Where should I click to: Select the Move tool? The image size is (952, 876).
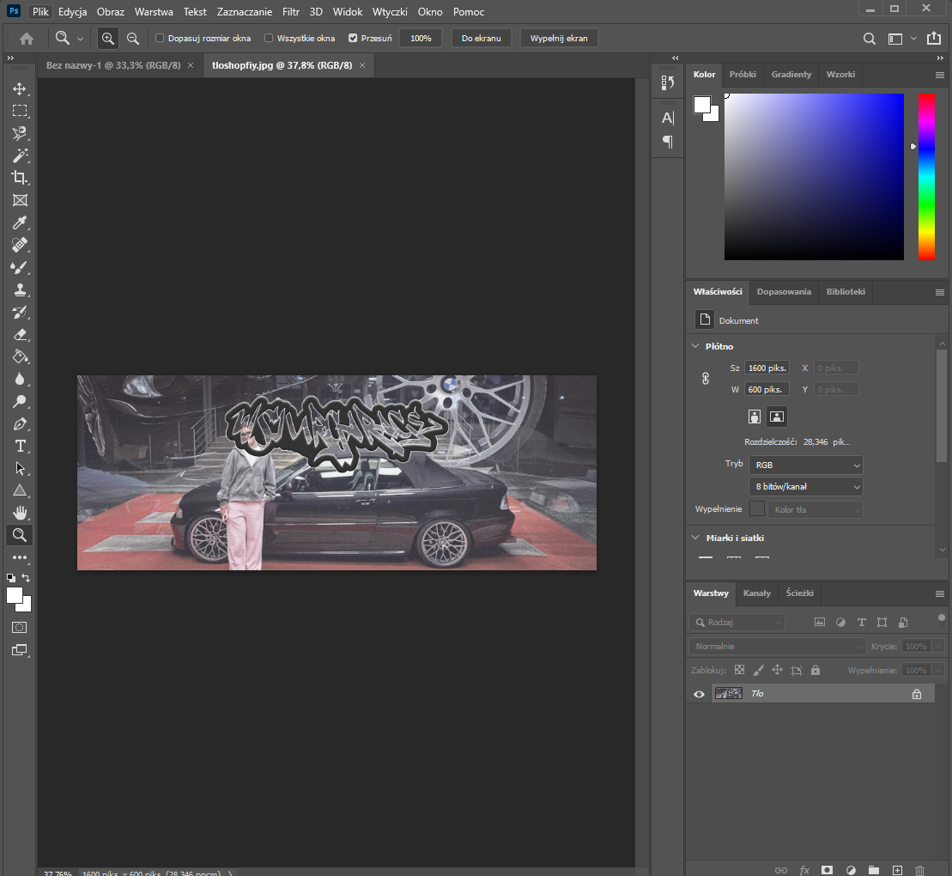(20, 88)
